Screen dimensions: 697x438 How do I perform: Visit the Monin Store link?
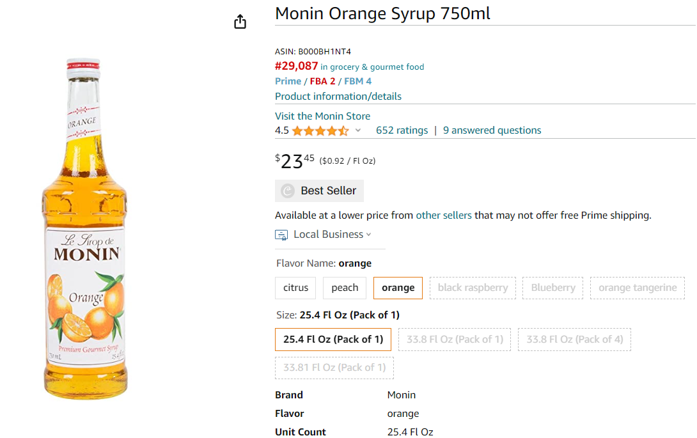click(322, 116)
